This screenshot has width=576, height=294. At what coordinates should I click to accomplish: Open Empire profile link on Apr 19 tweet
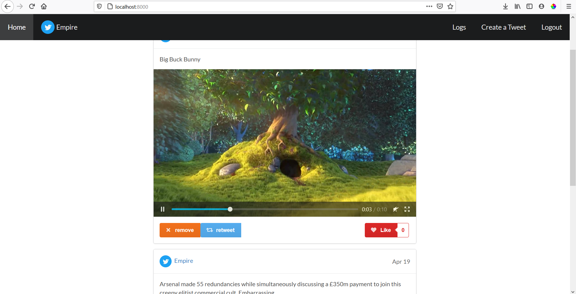coord(184,261)
